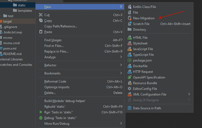Select Replace in Files... entry
This screenshot has height=128, width=202.
click(80, 51)
